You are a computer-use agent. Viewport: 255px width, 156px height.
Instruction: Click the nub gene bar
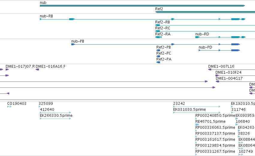point(142,6)
